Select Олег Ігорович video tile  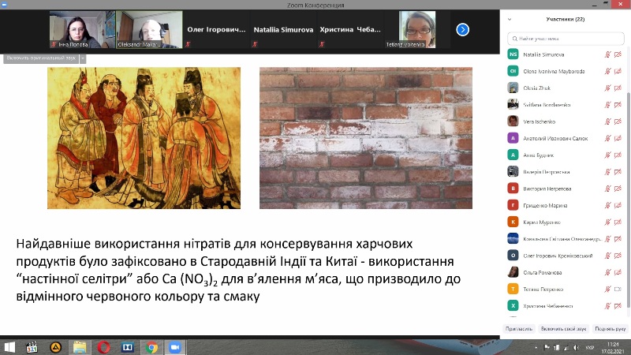[216, 30]
